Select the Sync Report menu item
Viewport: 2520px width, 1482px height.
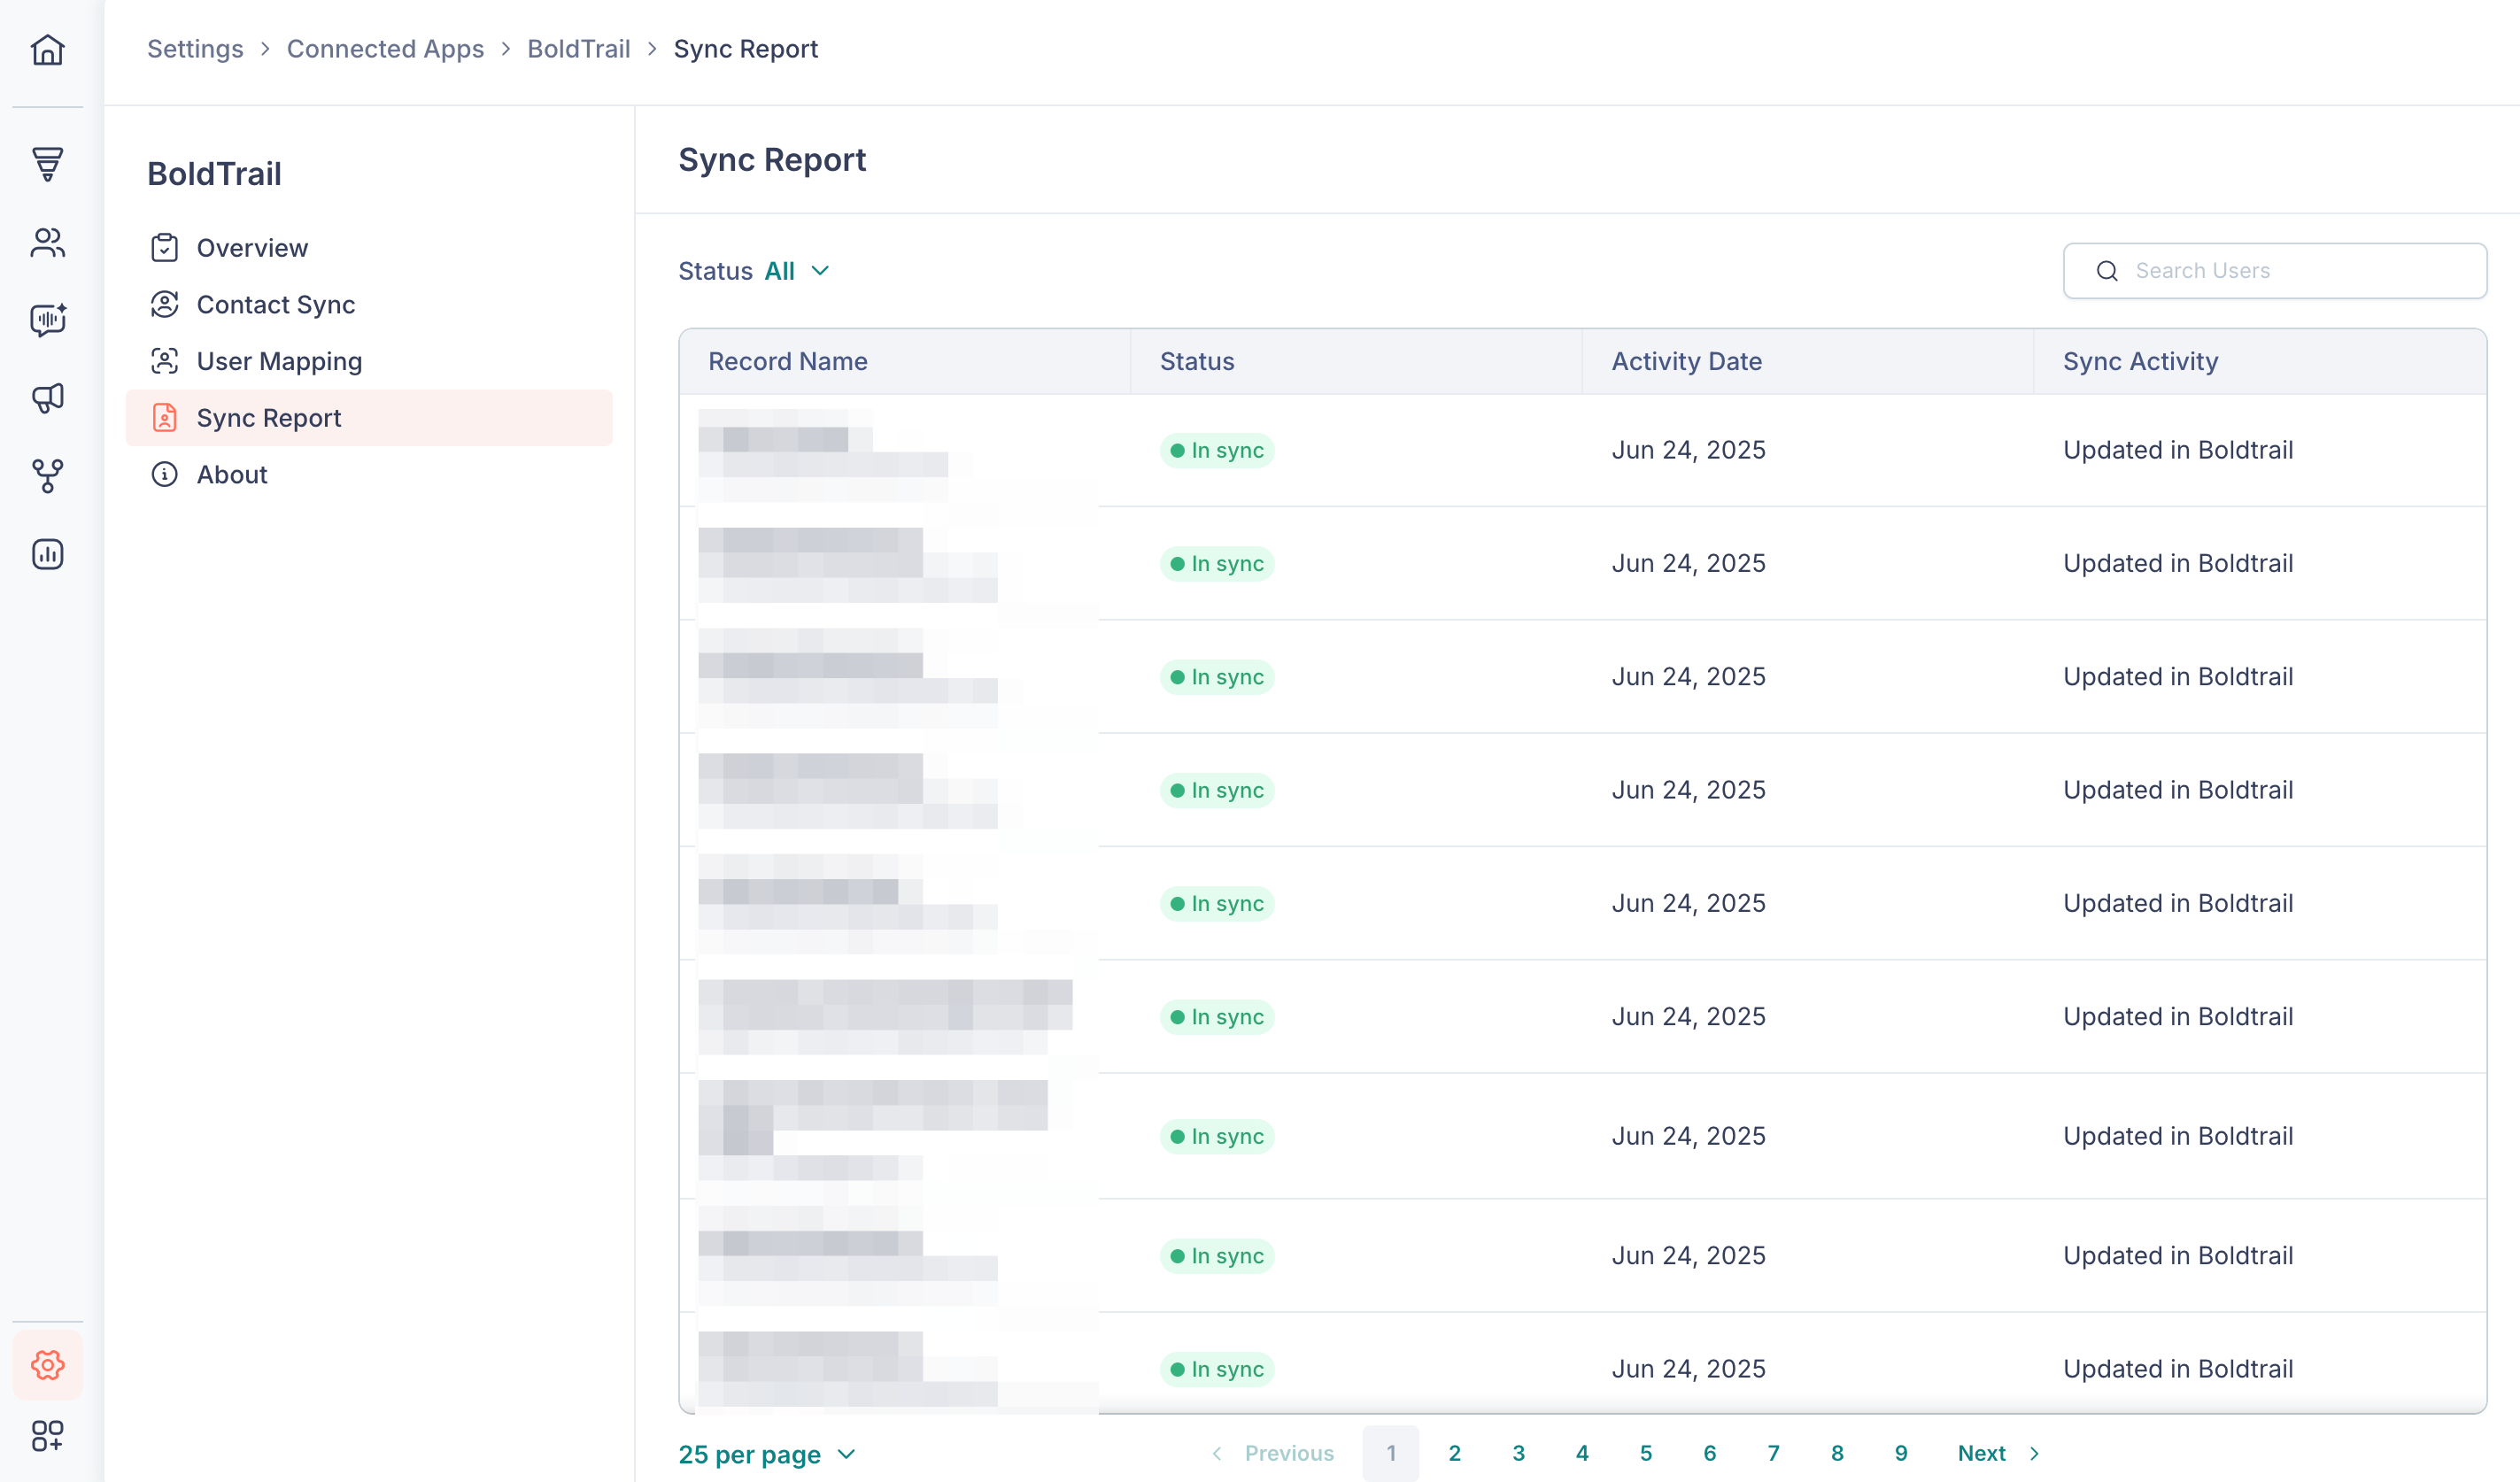coord(369,418)
